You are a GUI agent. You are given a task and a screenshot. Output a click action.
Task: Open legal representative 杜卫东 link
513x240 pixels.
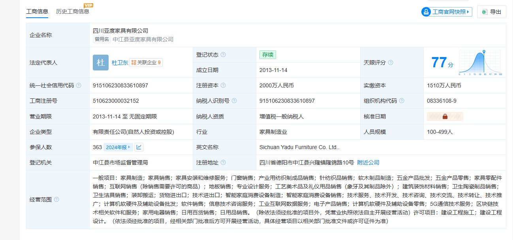coord(120,63)
